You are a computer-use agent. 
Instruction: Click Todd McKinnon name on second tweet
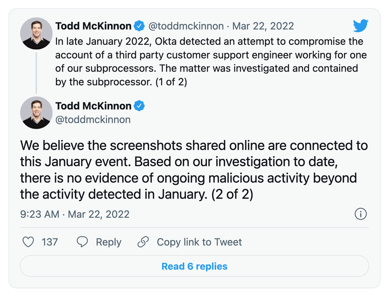pos(93,106)
